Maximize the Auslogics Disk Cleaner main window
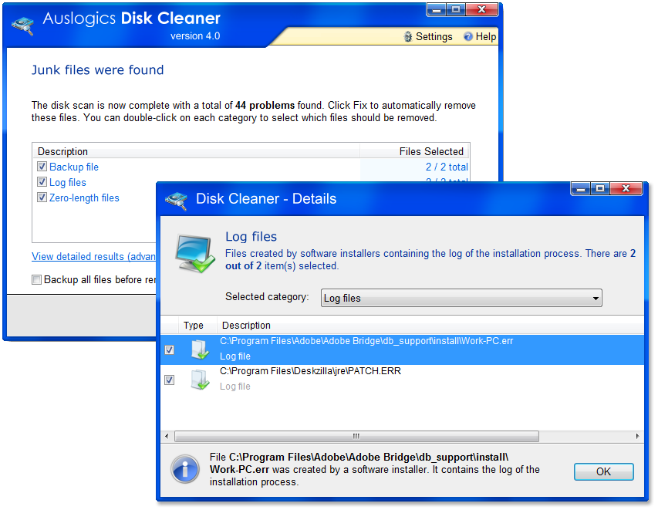The height and width of the screenshot is (510, 658). (x=456, y=9)
